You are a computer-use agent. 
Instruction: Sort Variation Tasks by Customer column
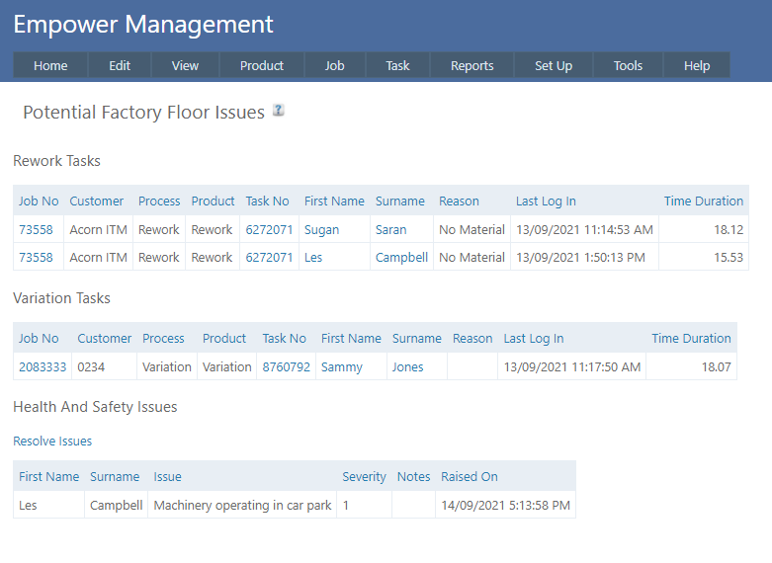(105, 338)
